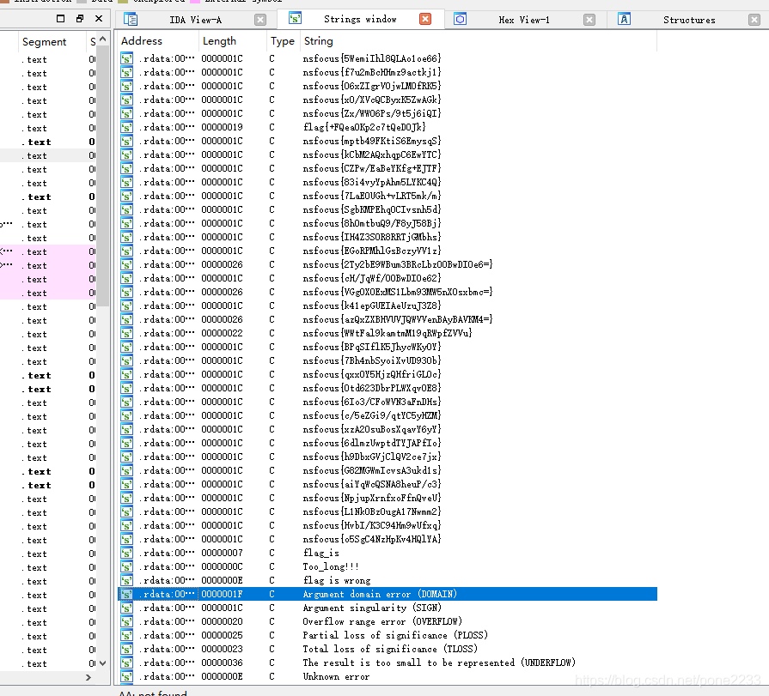Screen dimensions: 769x696
Task: Click the Hex View-1 tab icon
Action: [x=460, y=19]
